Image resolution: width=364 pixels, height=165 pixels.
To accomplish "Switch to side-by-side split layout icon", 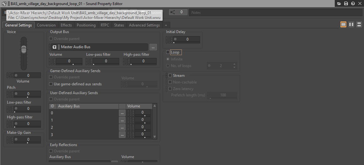I will coord(351,24).
